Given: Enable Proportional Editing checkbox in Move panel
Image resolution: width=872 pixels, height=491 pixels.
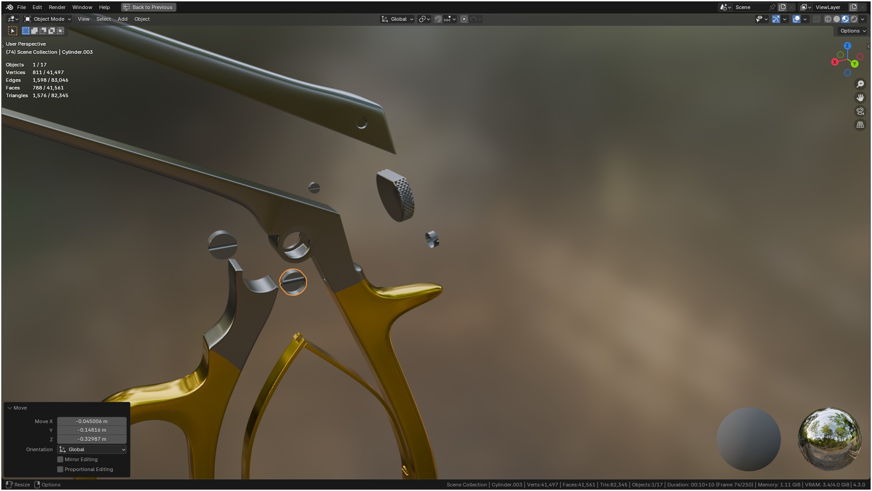Looking at the screenshot, I should (x=60, y=469).
